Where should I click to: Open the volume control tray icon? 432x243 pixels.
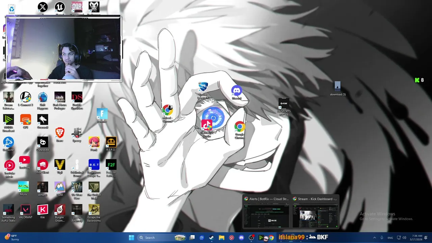(404, 238)
